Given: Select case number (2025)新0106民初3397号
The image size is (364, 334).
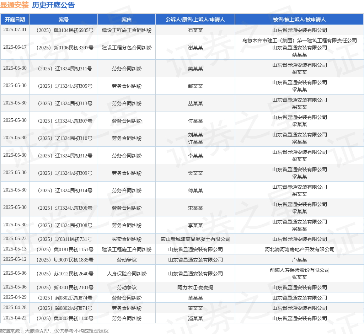Looking at the screenshot, I should click(x=64, y=48).
